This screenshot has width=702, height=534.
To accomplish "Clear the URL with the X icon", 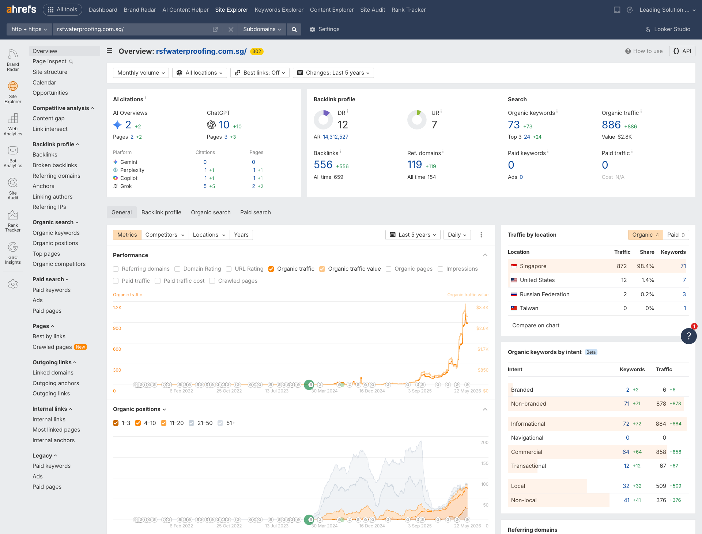I will pyautogui.click(x=231, y=29).
